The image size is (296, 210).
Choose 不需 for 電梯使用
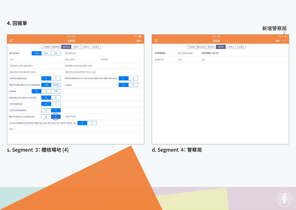pos(56,91)
